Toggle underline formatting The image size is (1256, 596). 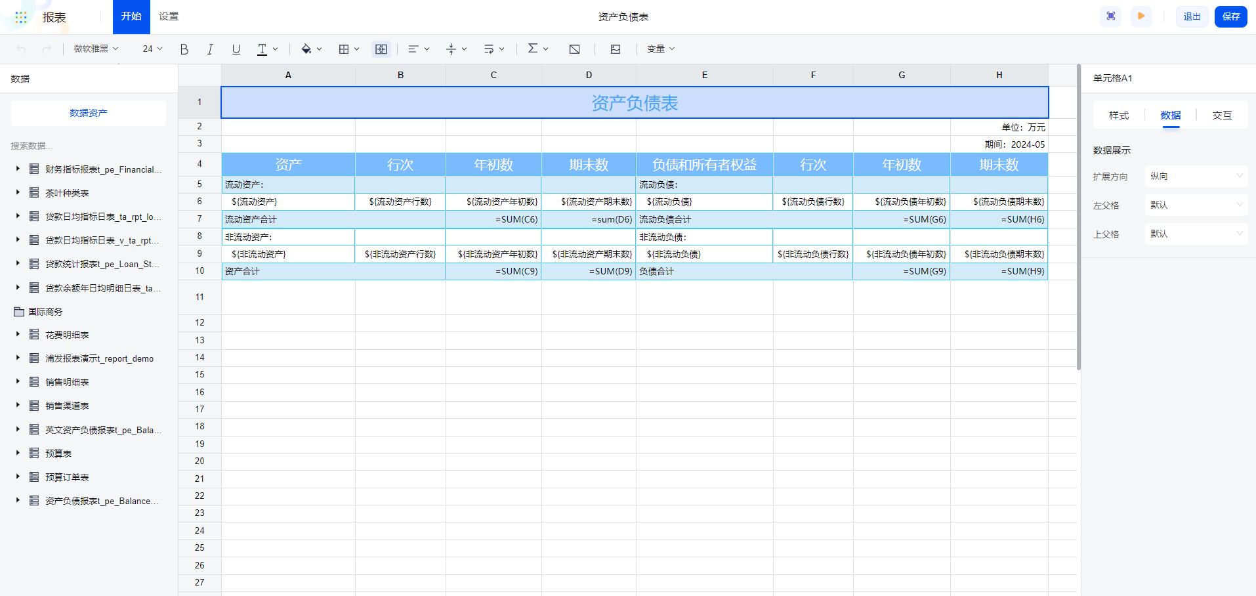[236, 49]
